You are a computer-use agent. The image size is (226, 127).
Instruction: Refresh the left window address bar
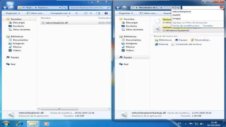point(65,7)
